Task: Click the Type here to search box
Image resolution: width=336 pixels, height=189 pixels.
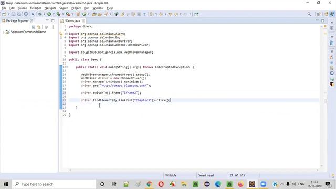Action: click(x=54, y=184)
